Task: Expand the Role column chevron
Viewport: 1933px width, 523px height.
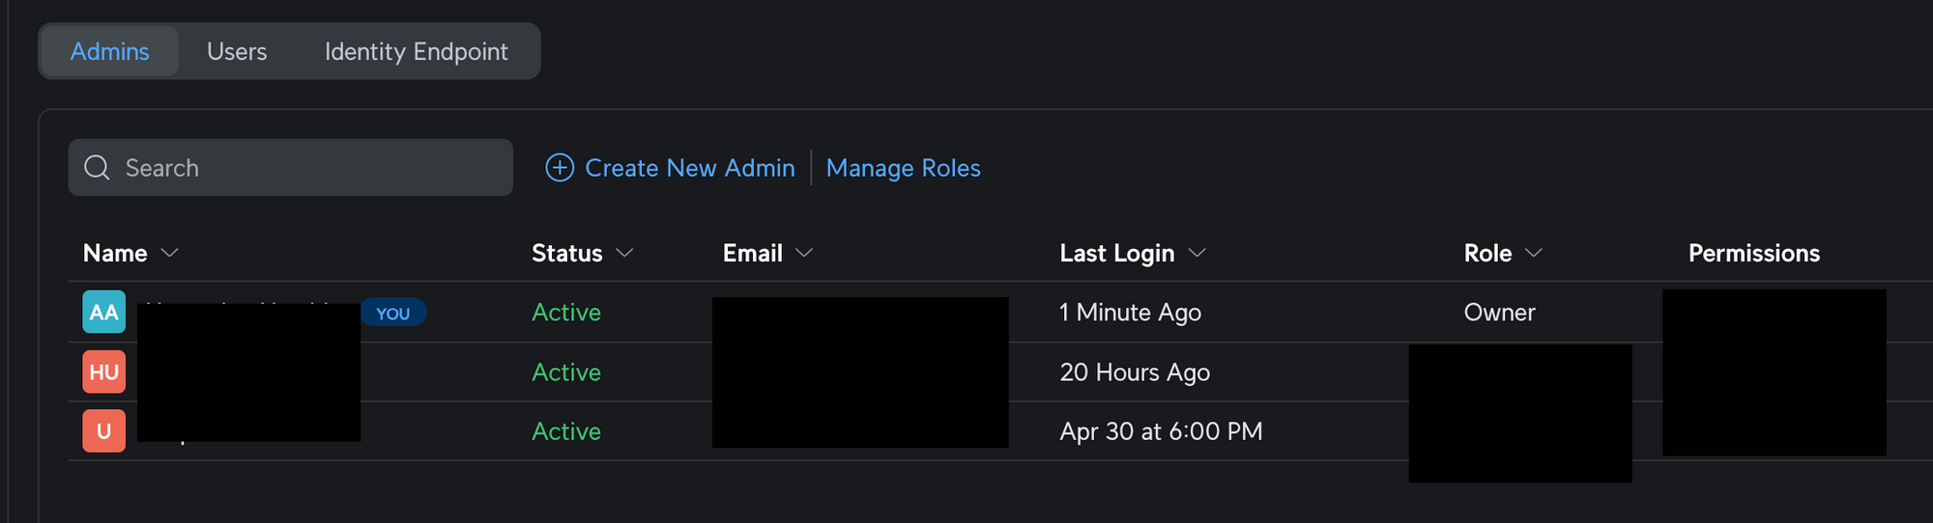Action: [1533, 253]
